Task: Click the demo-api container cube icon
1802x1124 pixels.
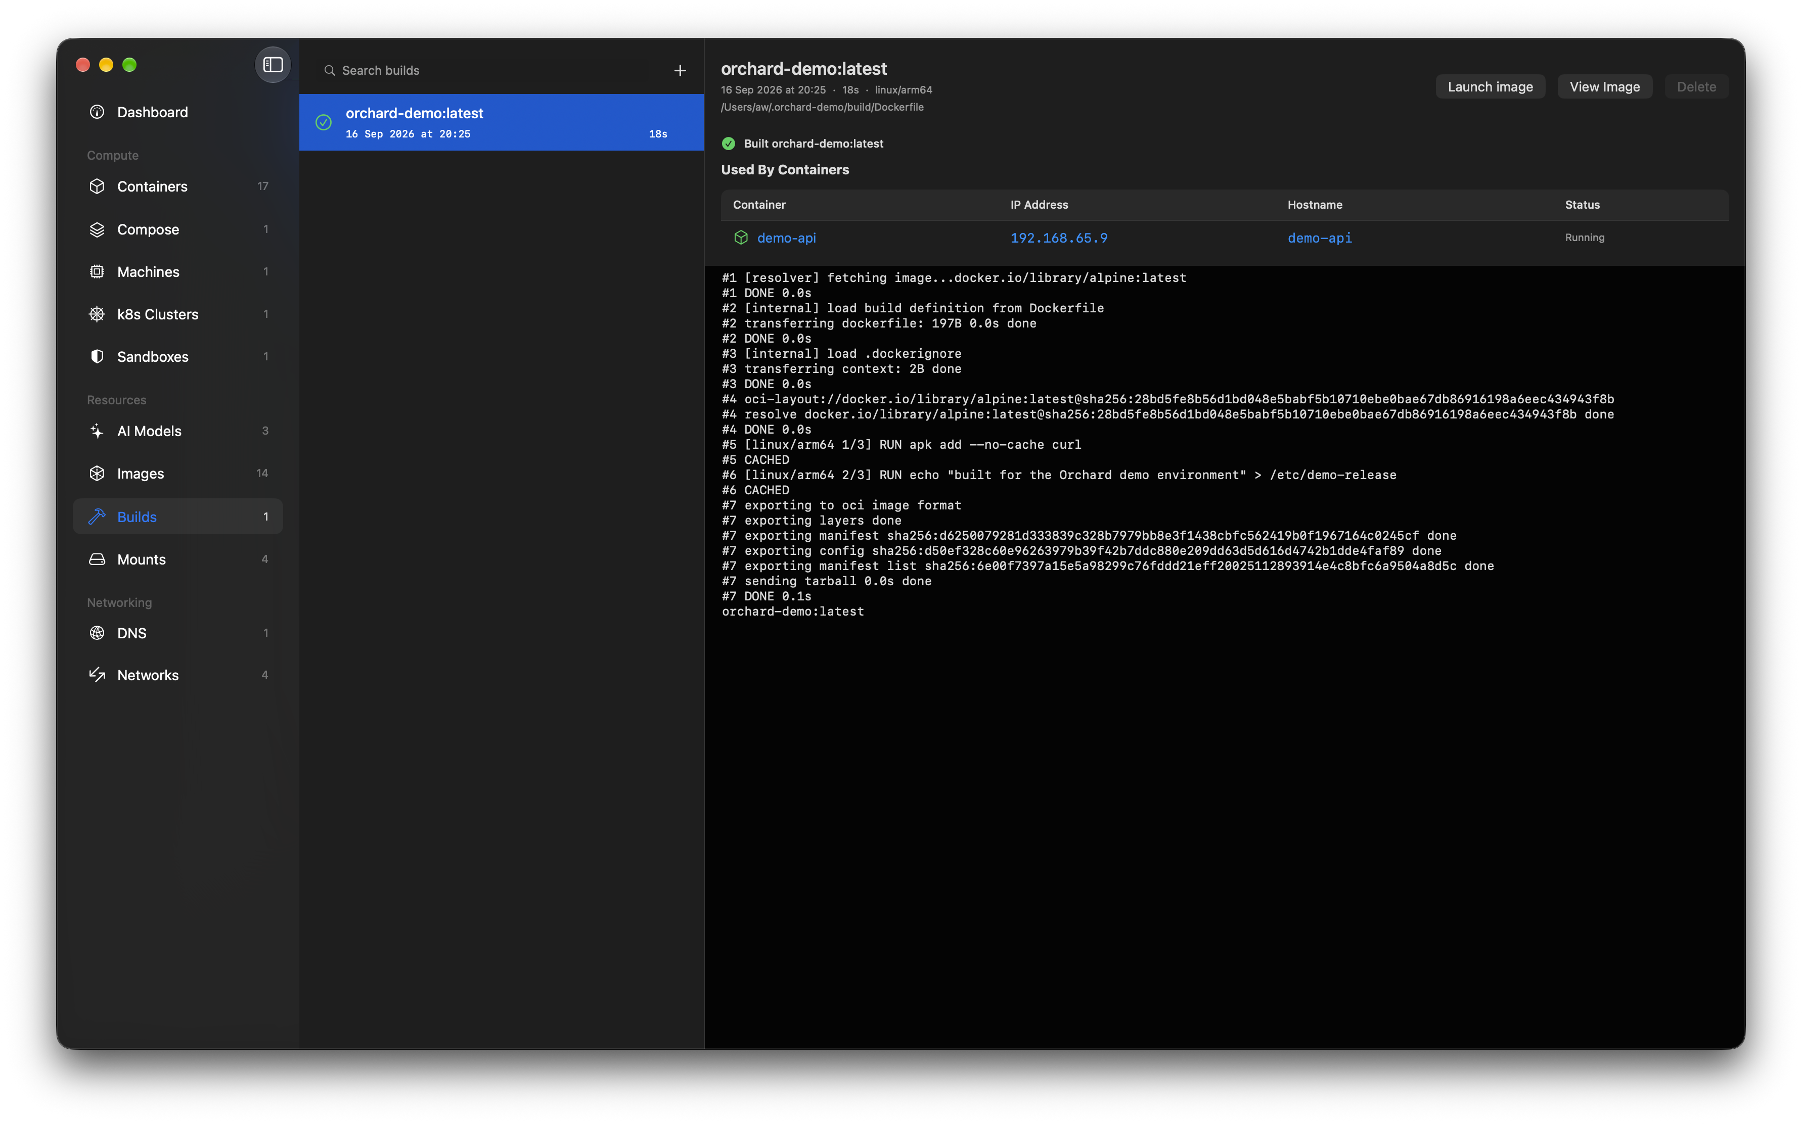Action: coord(741,237)
